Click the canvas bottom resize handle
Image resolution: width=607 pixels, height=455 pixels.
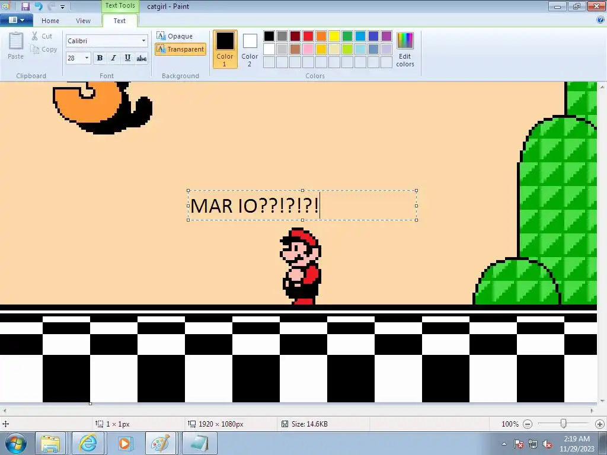pos(90,403)
